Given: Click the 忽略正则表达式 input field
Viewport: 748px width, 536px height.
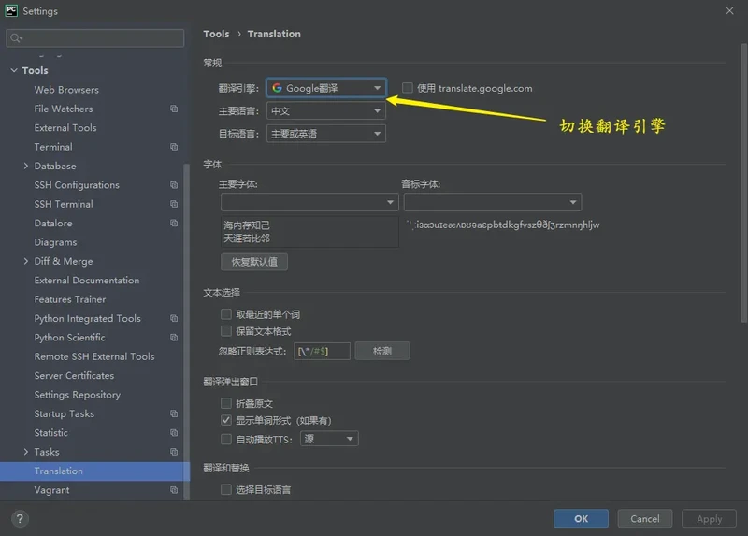Looking at the screenshot, I should coord(323,351).
